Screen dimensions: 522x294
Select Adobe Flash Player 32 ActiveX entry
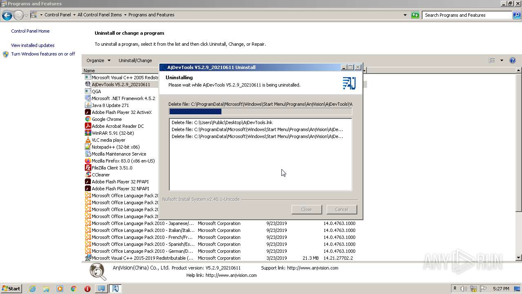122,112
